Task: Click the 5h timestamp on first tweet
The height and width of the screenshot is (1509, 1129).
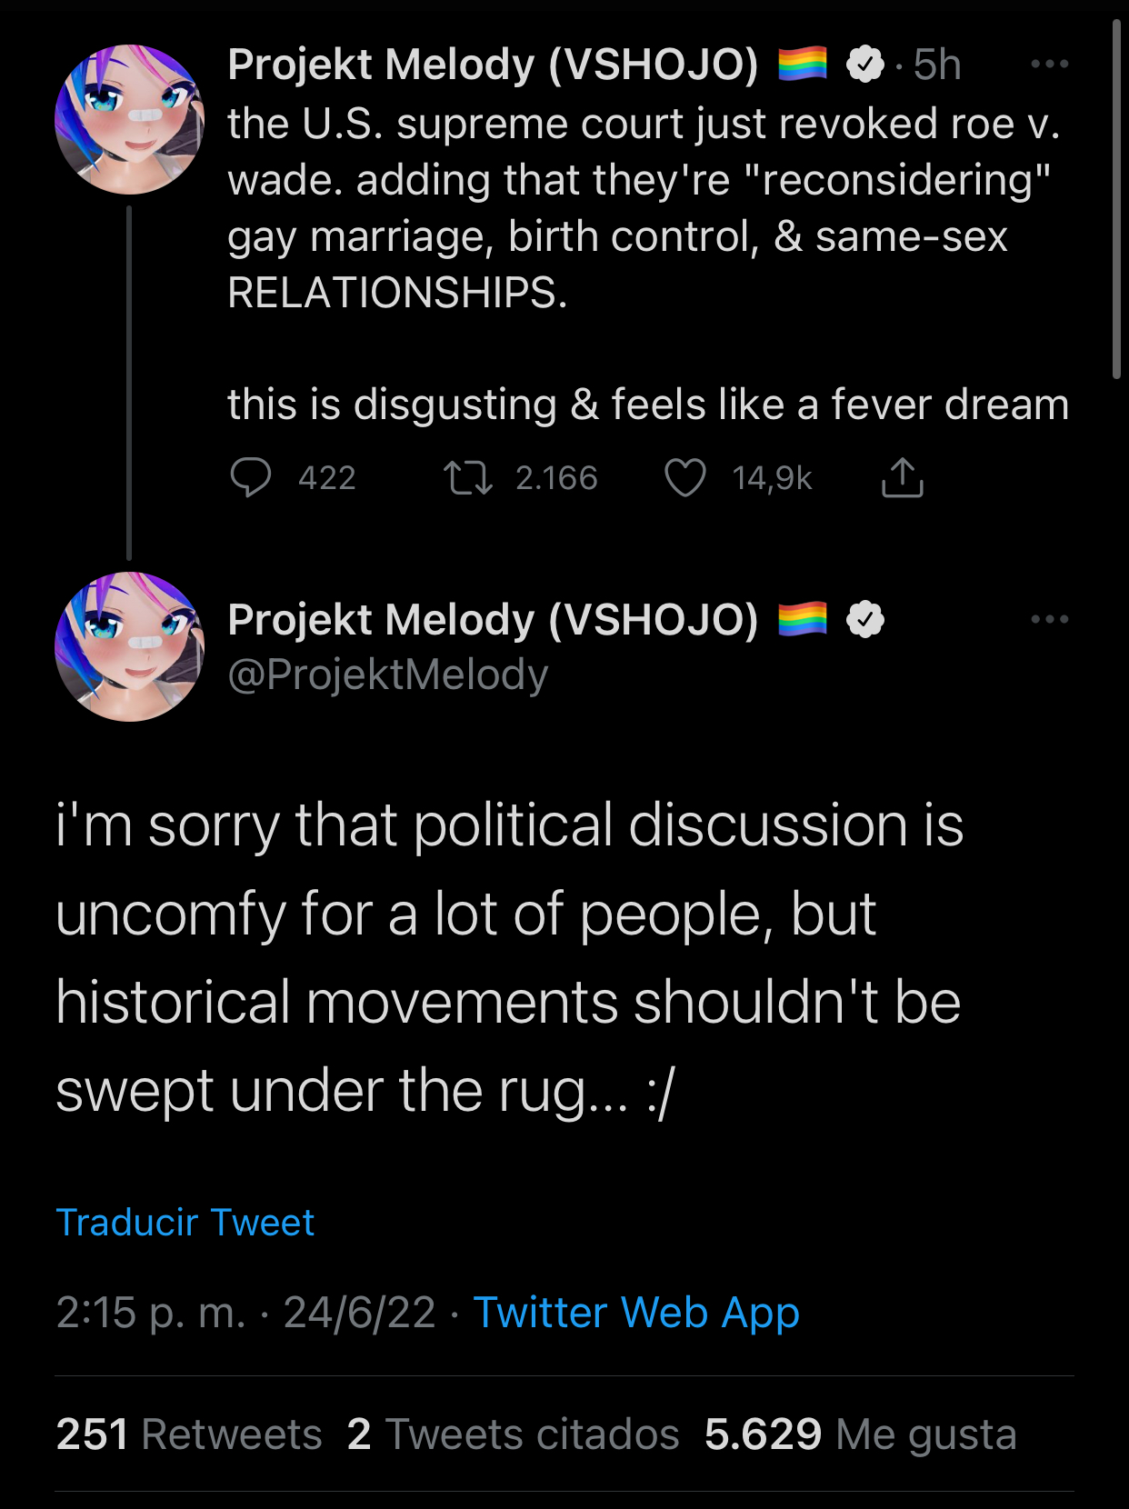Action: (937, 64)
